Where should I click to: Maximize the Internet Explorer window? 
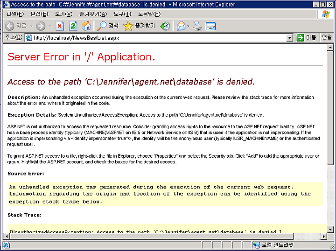(x=322, y=4)
